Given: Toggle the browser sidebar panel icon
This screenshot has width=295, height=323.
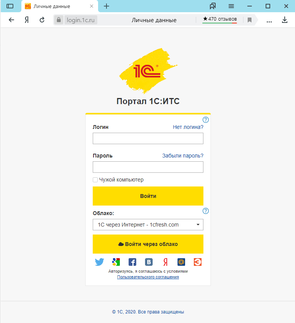Looking at the screenshot, I should pos(10,6).
